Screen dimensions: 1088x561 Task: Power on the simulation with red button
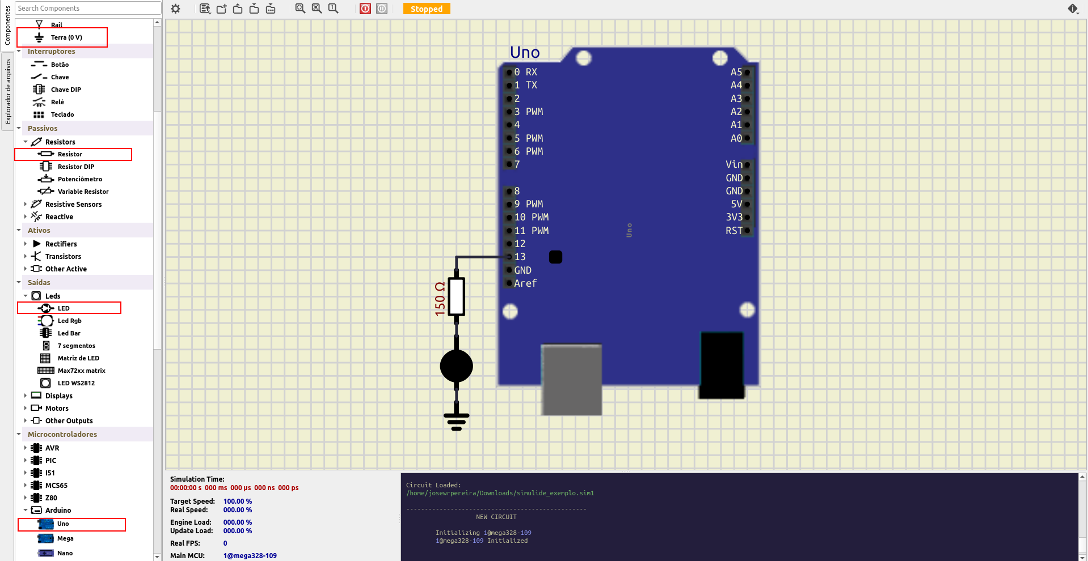(365, 8)
